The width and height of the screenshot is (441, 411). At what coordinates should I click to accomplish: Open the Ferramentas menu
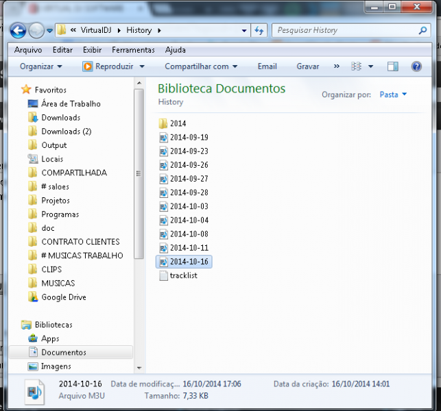(133, 50)
